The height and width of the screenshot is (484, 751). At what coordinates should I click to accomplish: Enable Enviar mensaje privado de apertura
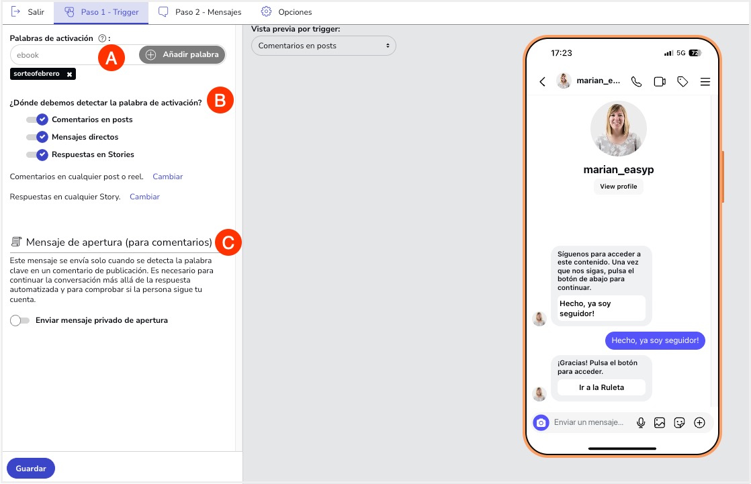[x=20, y=321]
